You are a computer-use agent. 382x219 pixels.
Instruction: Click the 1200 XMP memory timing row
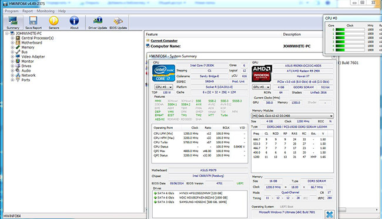point(292,157)
